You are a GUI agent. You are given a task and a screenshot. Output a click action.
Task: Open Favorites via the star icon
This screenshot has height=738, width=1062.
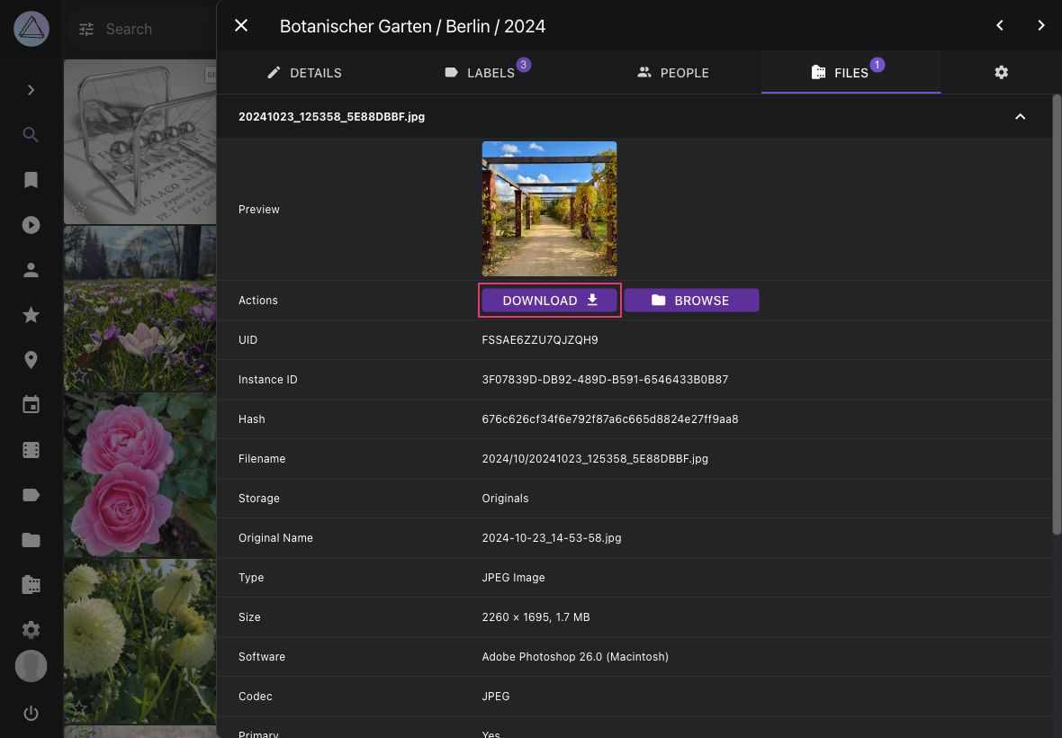click(x=31, y=315)
